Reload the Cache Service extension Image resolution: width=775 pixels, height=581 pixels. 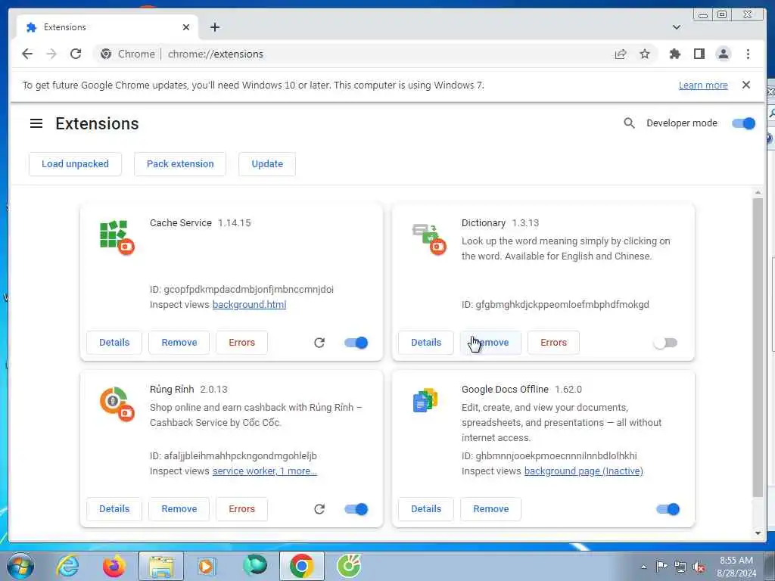(x=319, y=343)
